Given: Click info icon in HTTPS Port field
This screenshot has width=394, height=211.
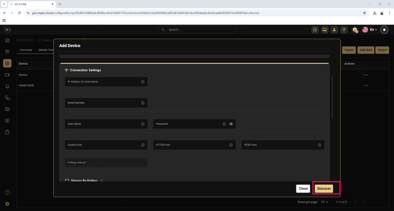Looking at the screenshot, I should point(231,145).
